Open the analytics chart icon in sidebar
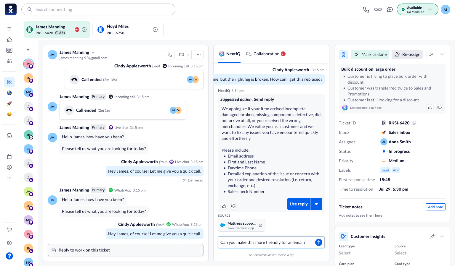455x266 pixels. (x=9, y=61)
